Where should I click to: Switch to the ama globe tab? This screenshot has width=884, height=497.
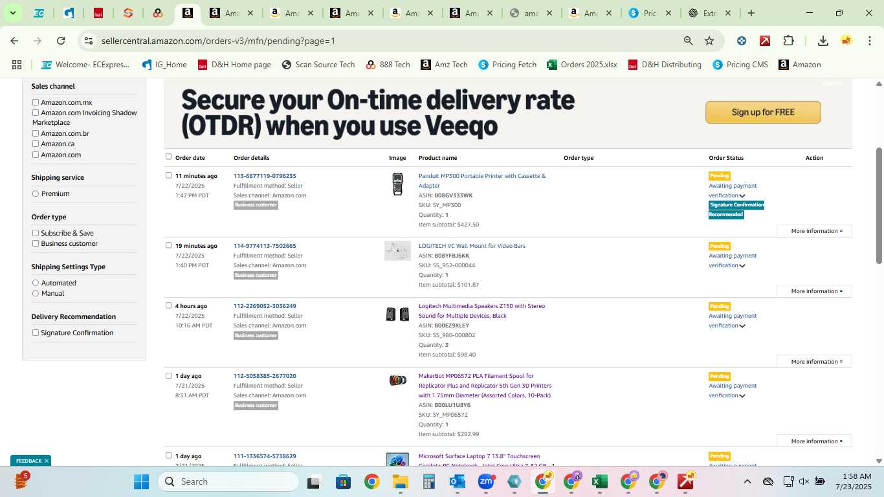(530, 13)
